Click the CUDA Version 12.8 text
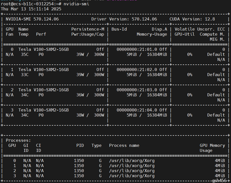231x183 pixels. tap(196, 19)
